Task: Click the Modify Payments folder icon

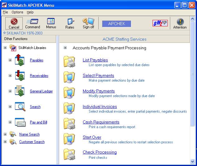Action: tap(69, 92)
